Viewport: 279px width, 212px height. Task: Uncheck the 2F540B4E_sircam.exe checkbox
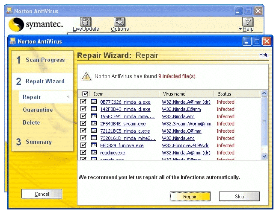84,124
